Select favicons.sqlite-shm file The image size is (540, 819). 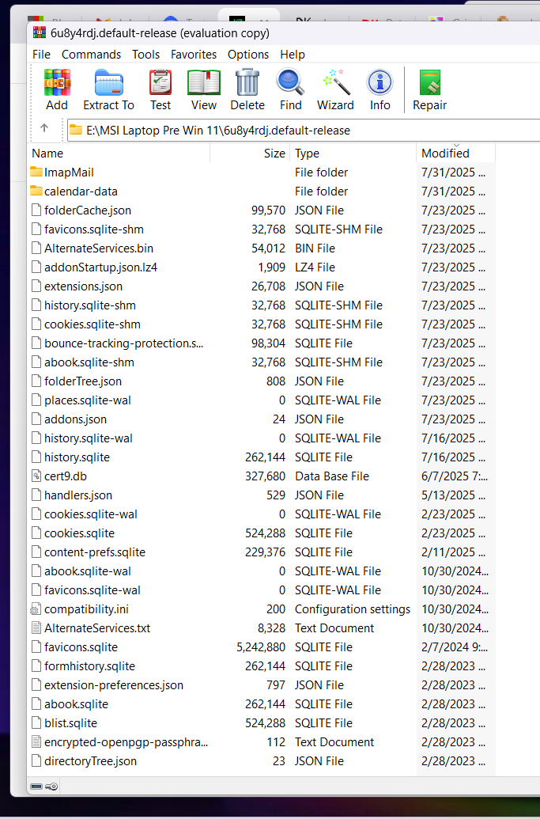94,229
